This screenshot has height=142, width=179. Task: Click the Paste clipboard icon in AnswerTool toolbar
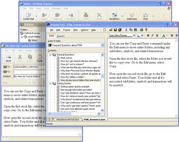point(136,30)
